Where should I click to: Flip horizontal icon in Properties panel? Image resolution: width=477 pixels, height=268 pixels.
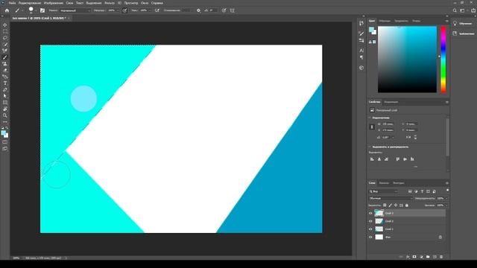[x=408, y=137]
